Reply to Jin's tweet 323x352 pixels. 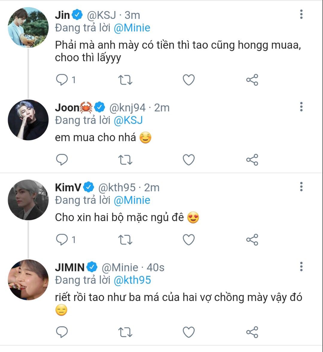[62, 80]
